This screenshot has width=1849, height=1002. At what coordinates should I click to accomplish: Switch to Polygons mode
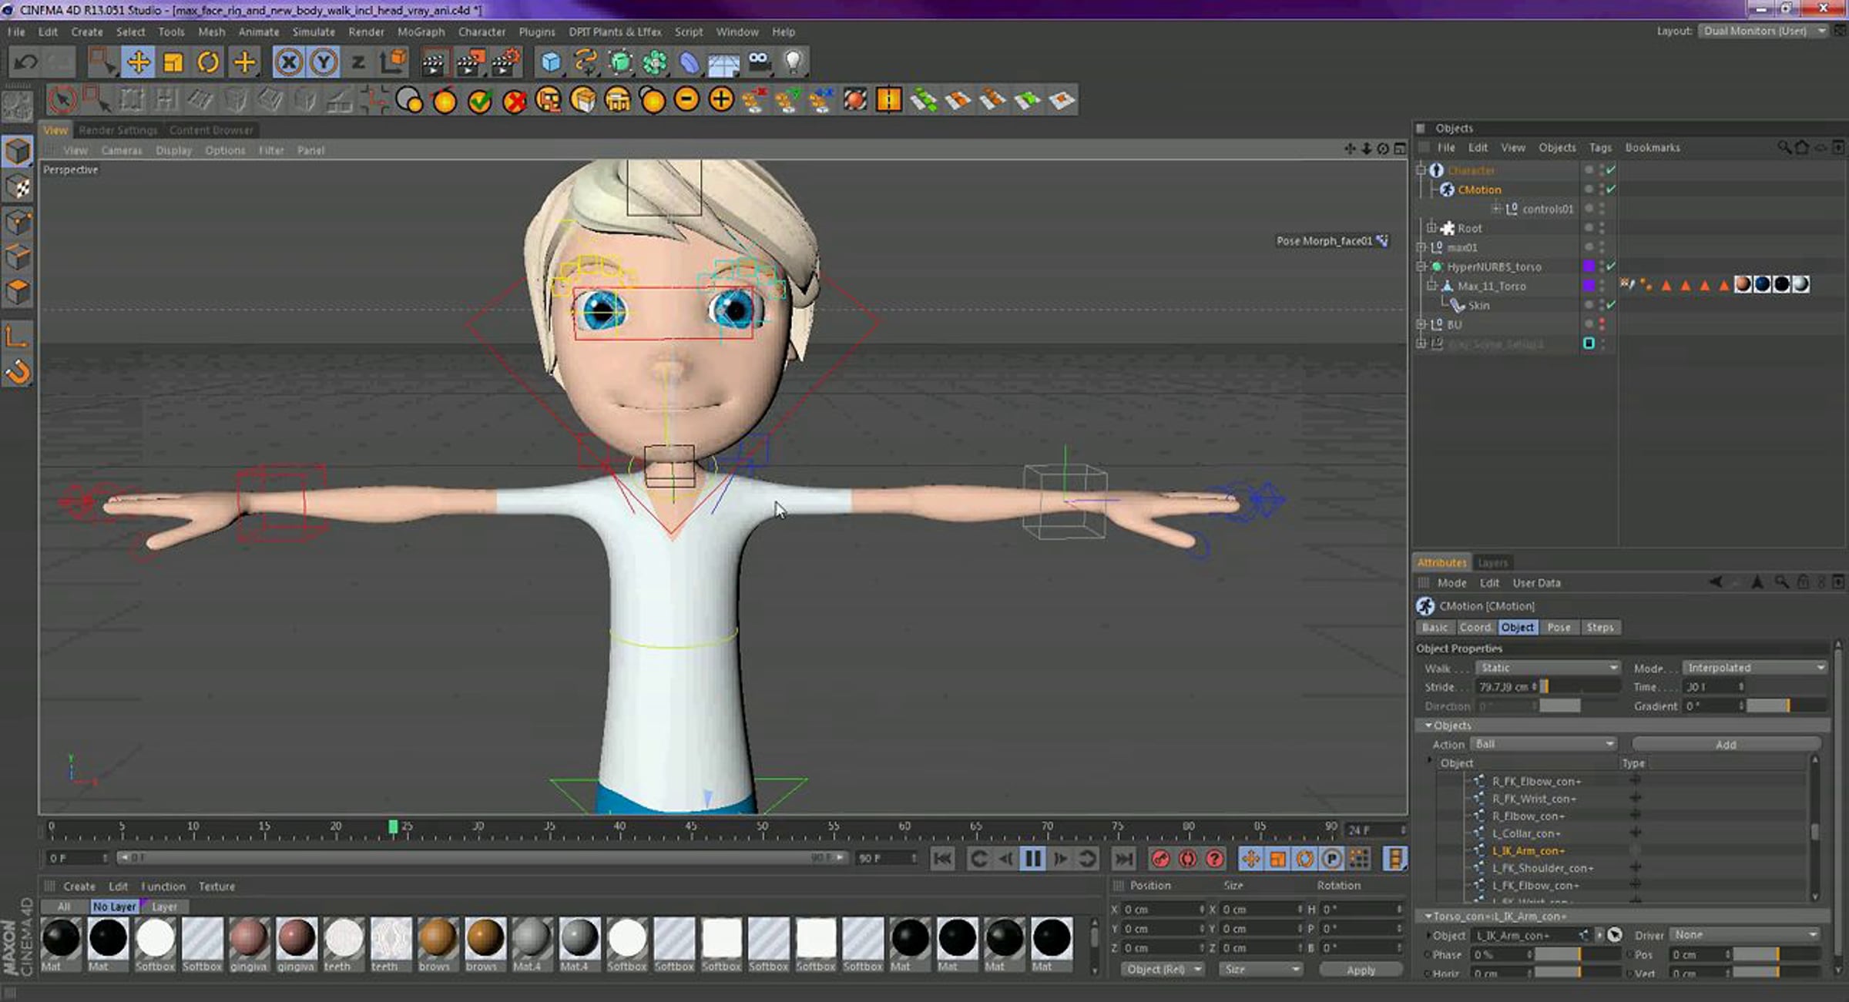tap(18, 292)
